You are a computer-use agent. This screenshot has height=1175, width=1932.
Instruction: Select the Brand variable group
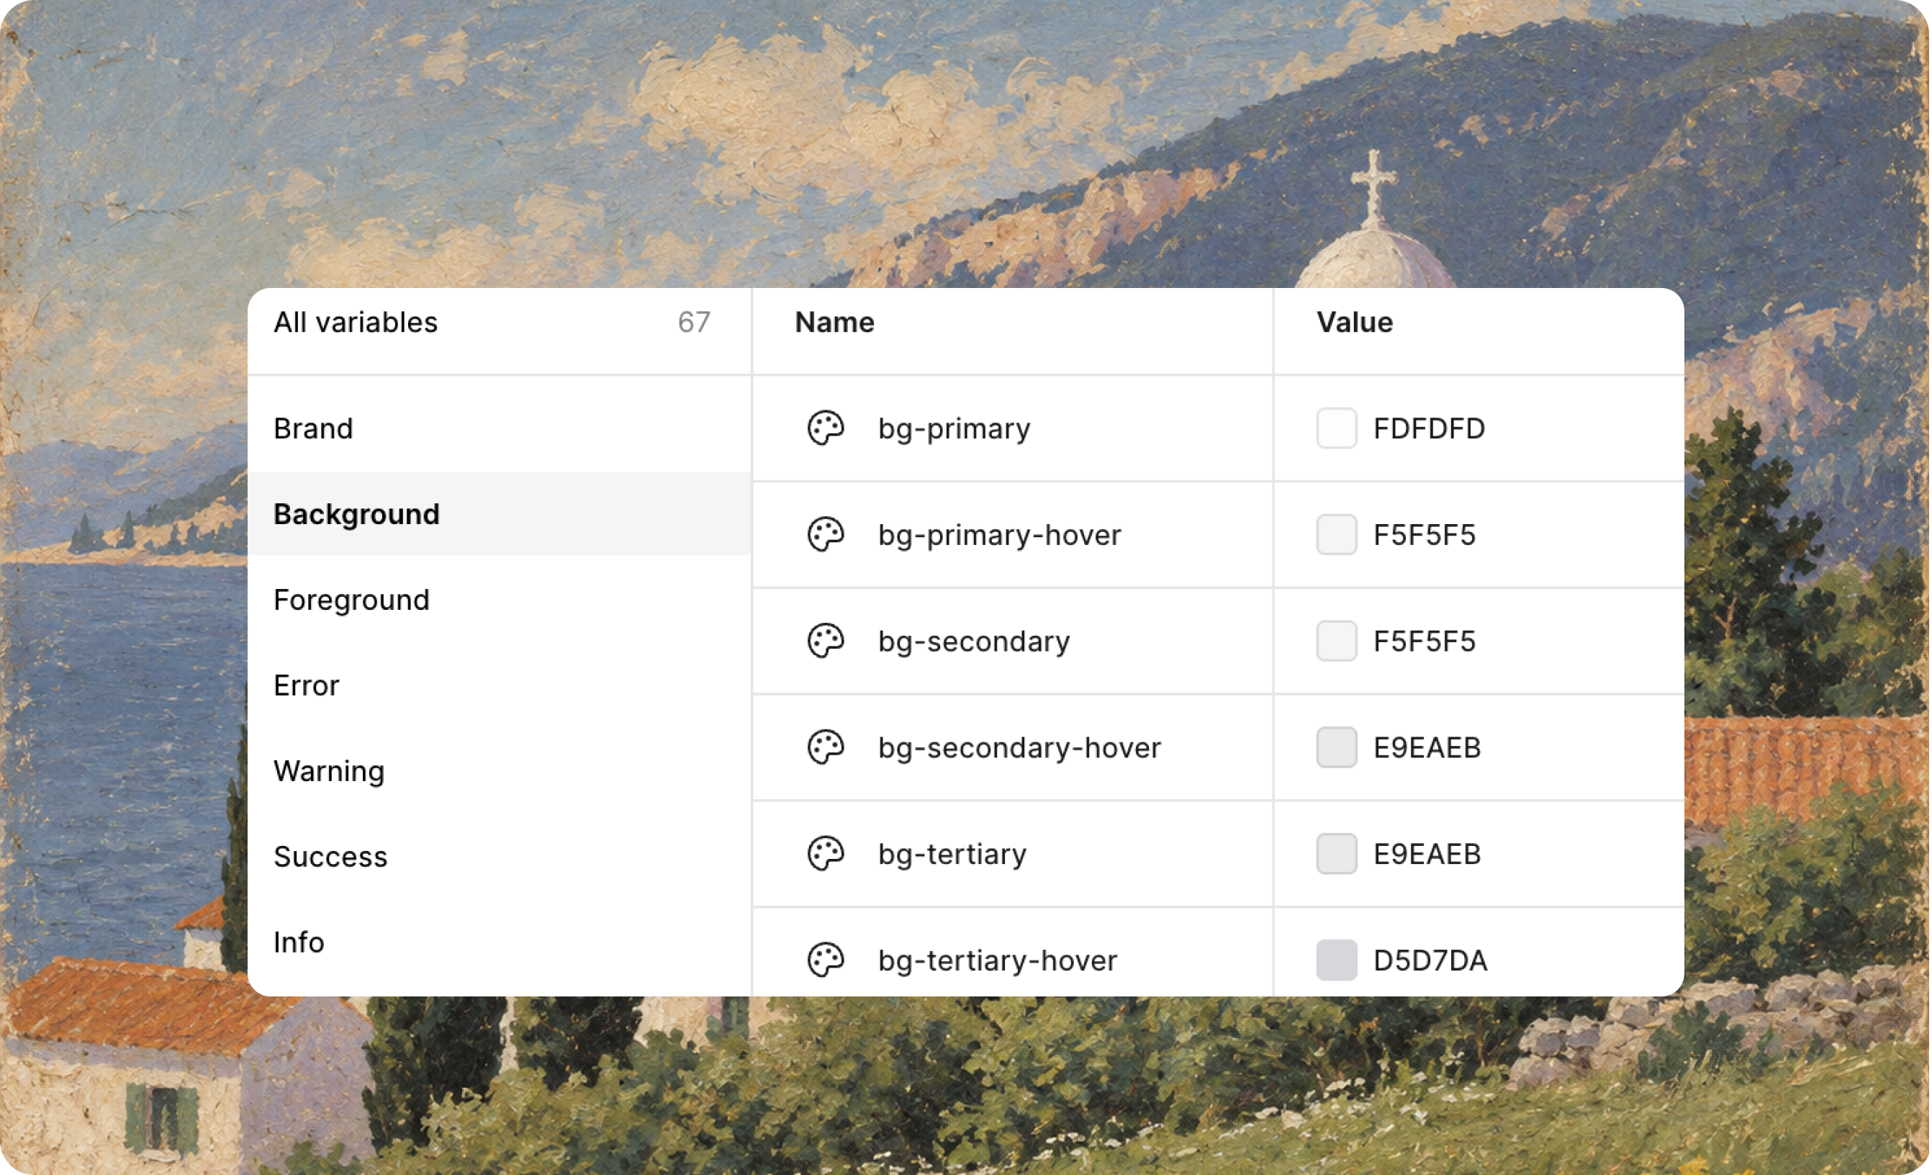point(500,429)
